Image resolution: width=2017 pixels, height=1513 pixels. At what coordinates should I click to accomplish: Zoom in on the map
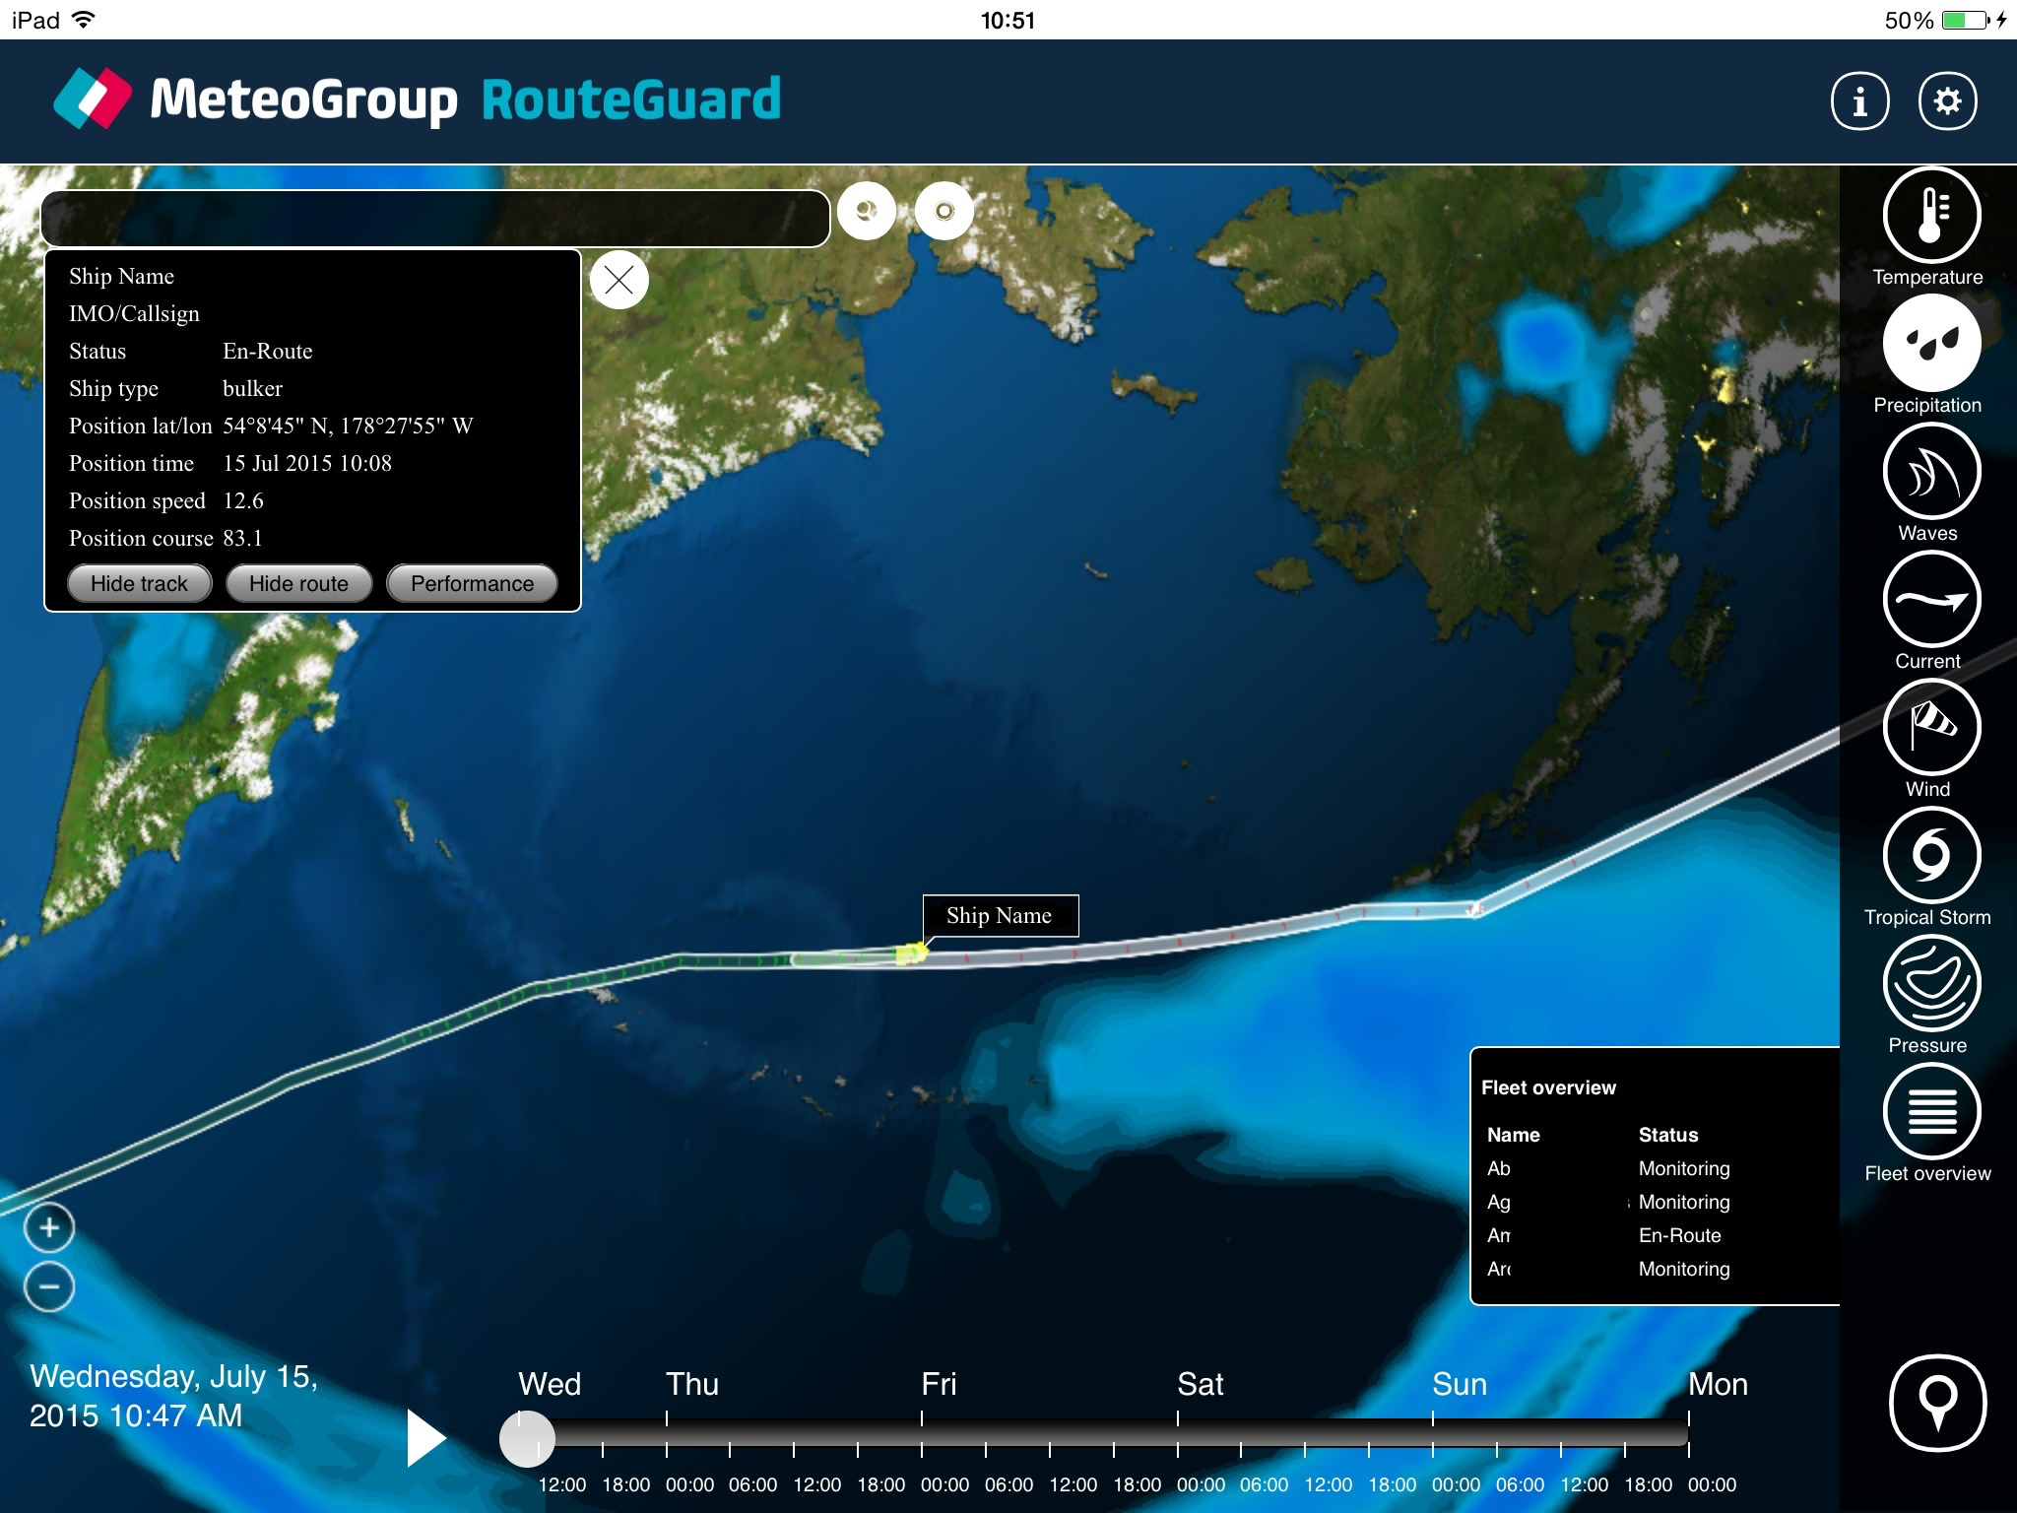tap(49, 1227)
